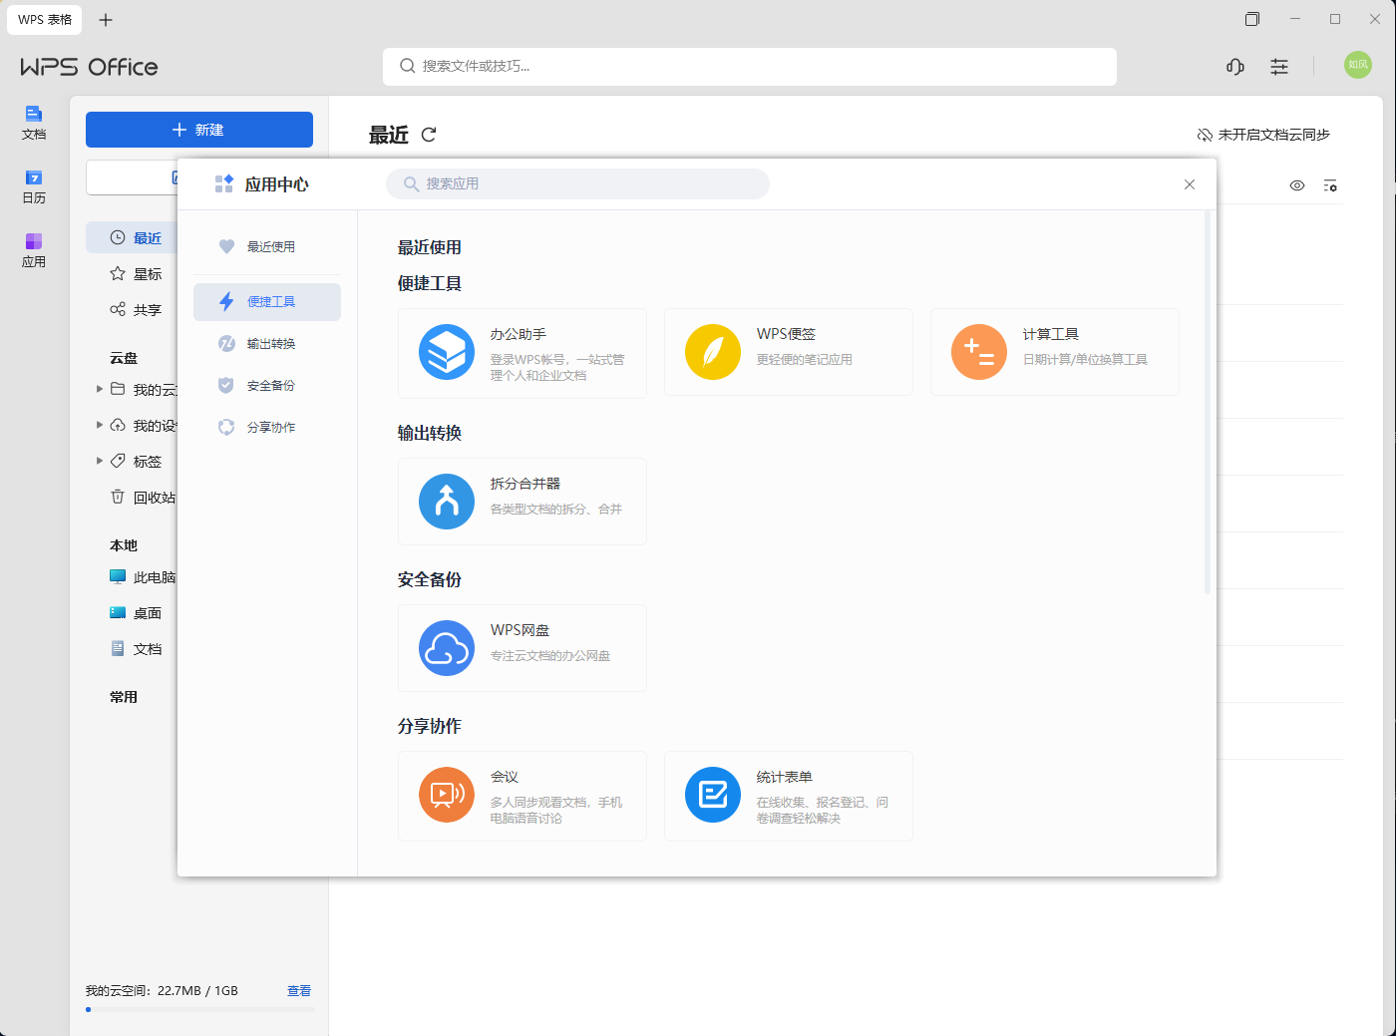Click the 文档 sidebar icon

(34, 123)
